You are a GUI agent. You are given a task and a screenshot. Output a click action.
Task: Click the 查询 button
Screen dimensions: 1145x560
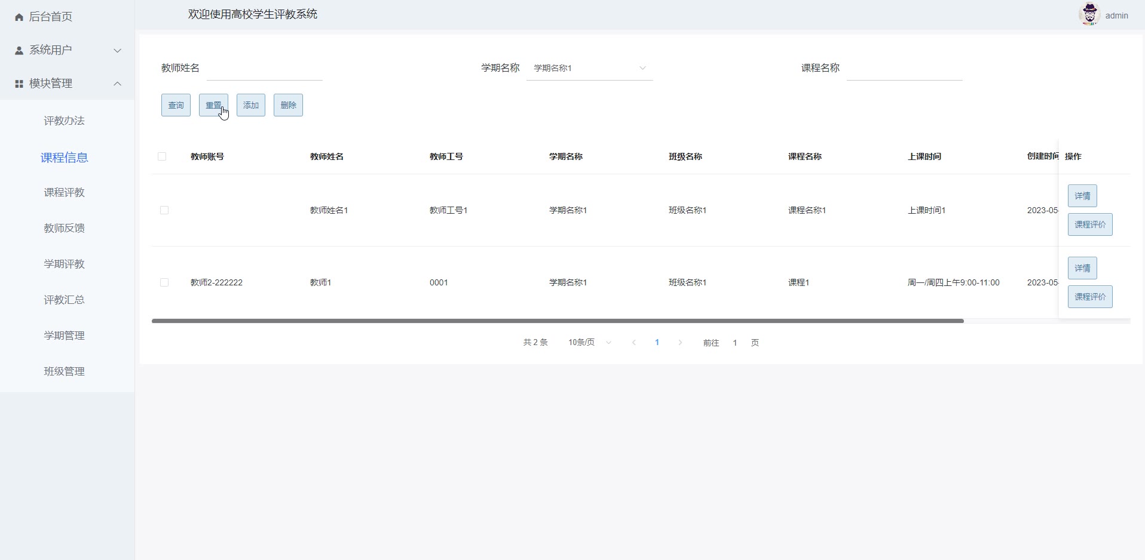176,105
